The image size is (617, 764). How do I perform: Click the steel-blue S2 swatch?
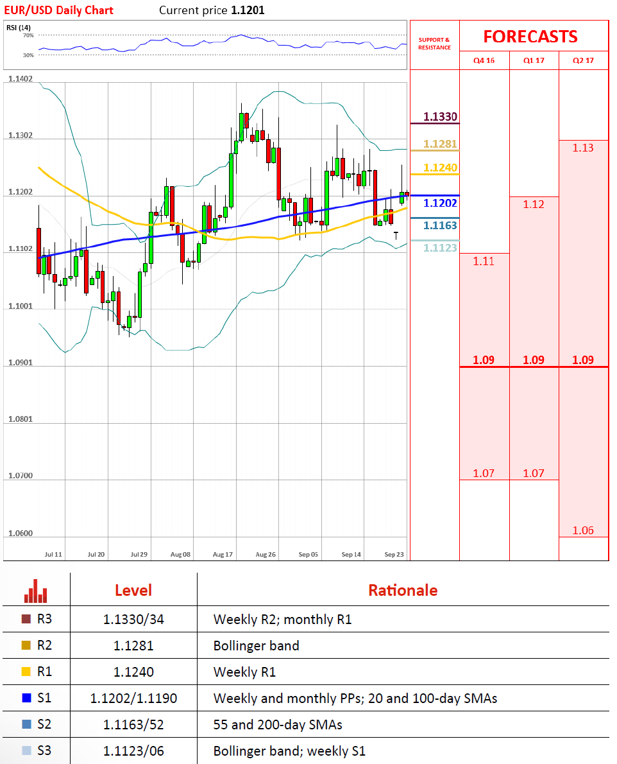[x=26, y=724]
